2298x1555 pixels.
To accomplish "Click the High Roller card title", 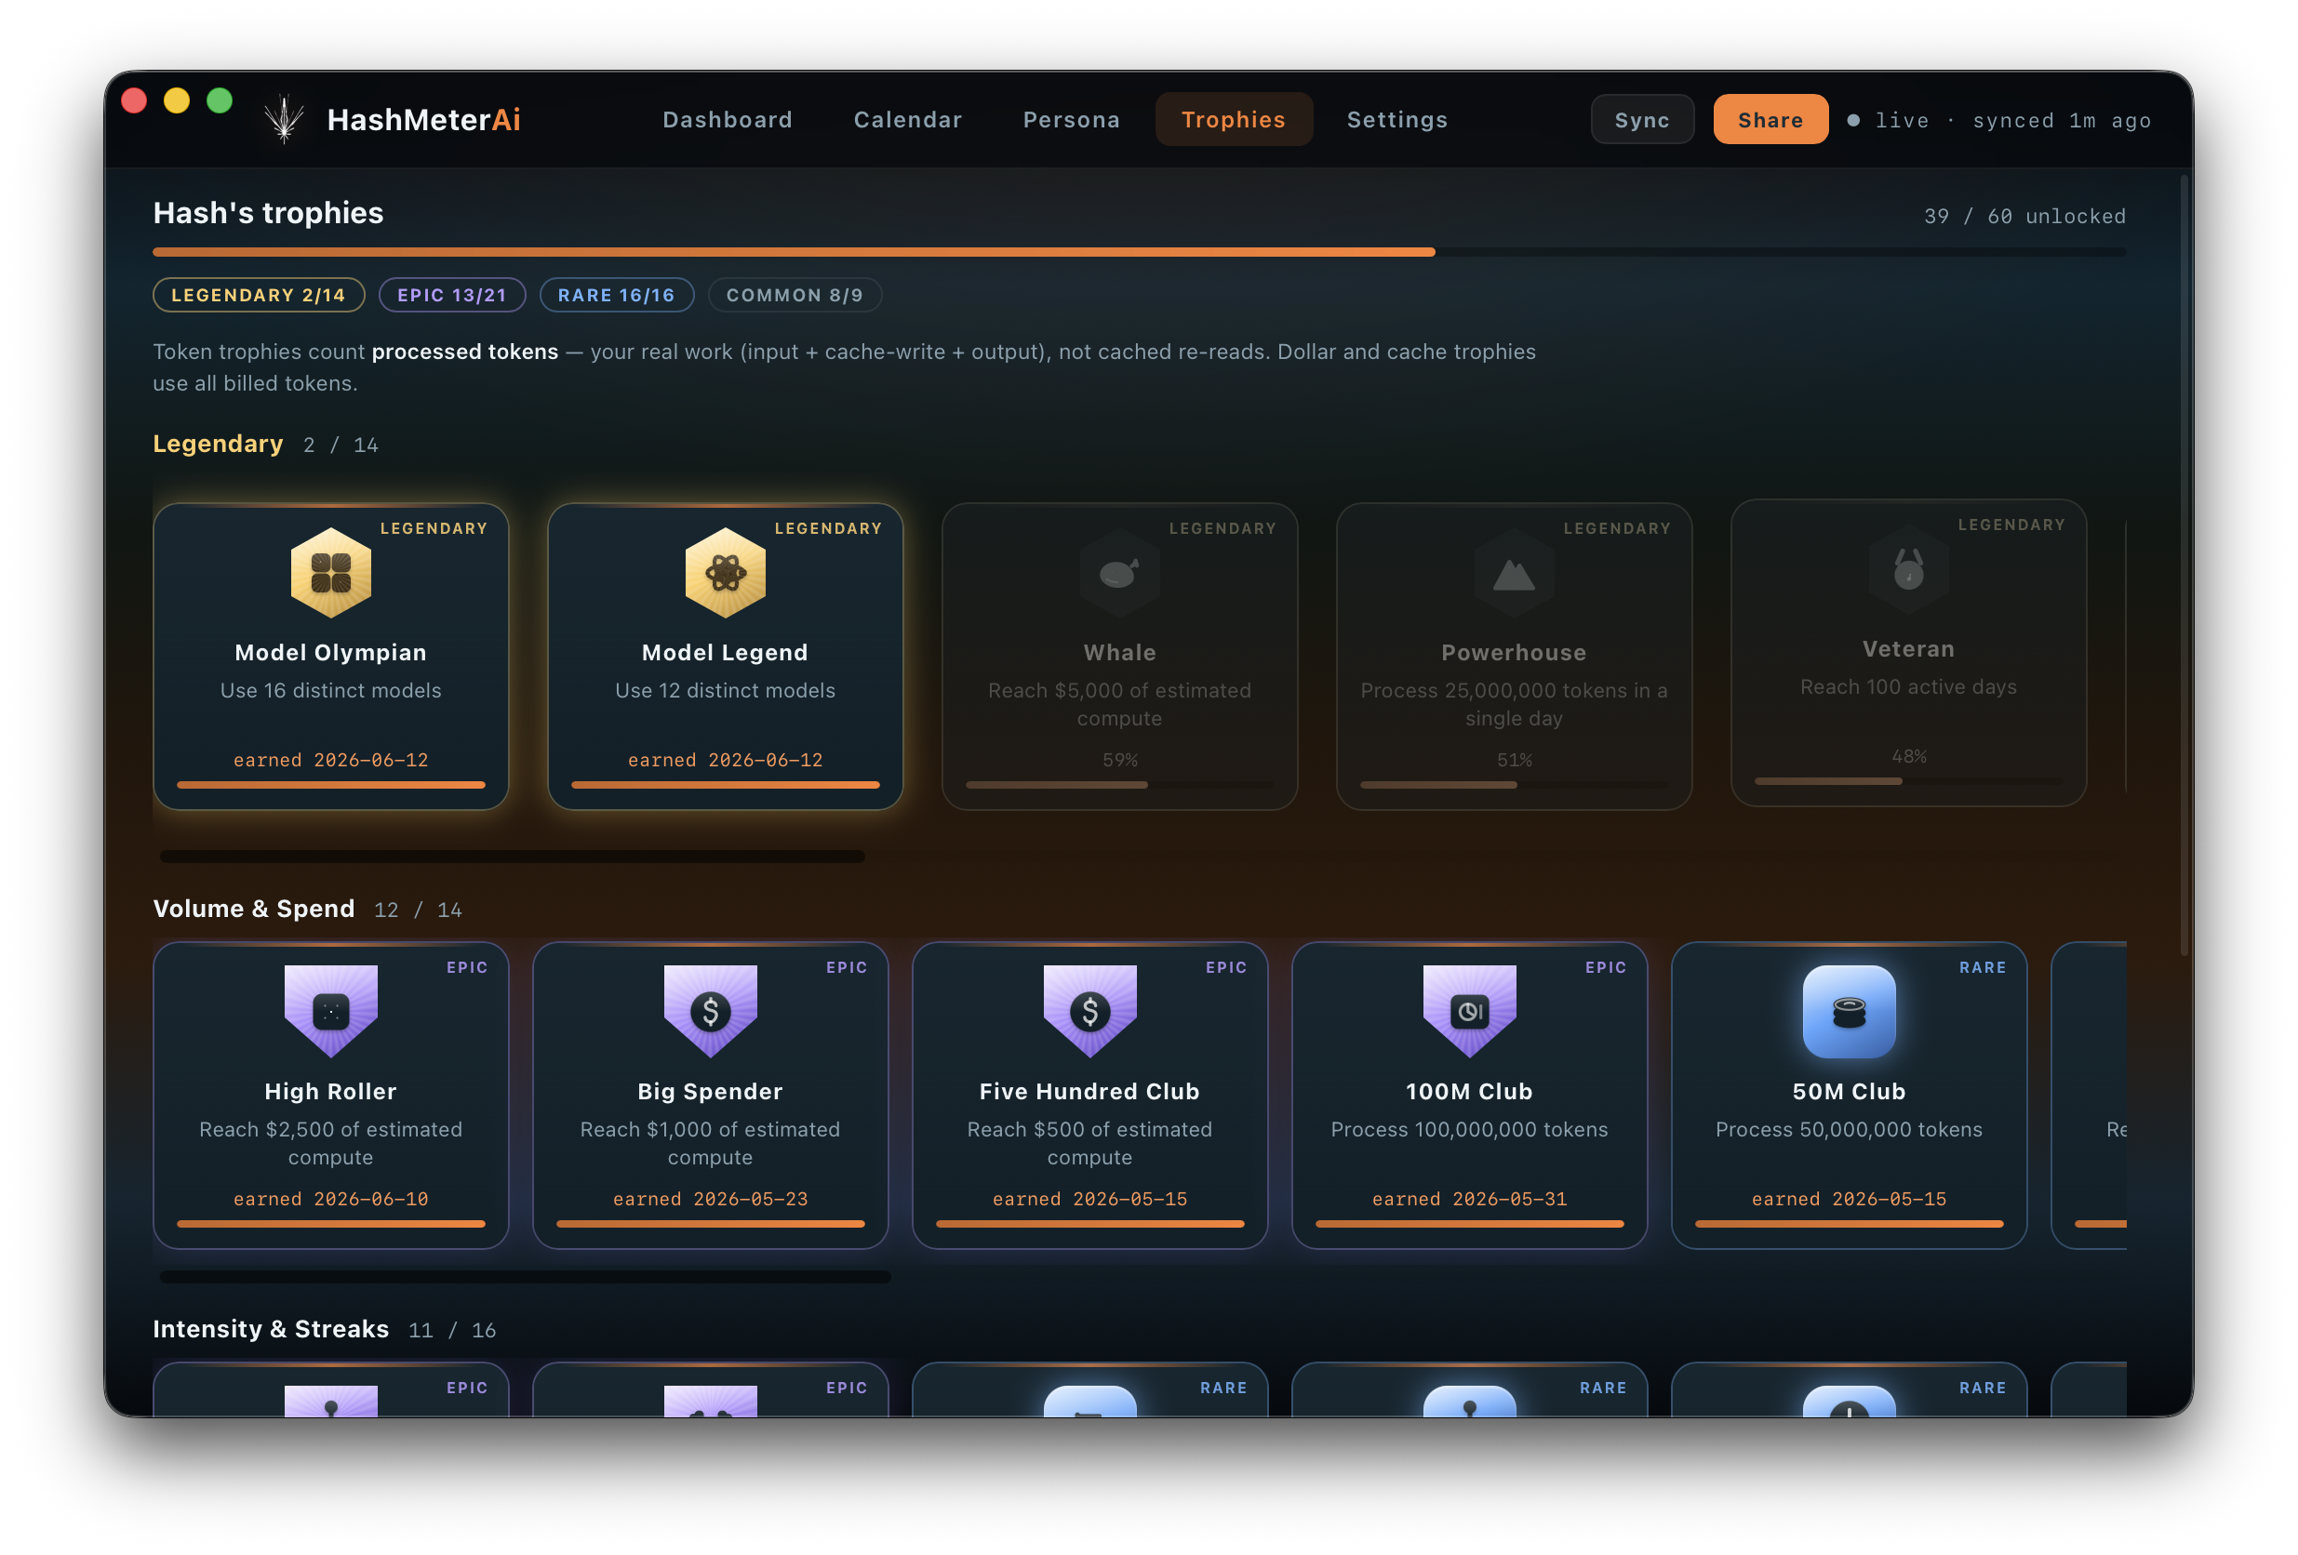I will [330, 1091].
